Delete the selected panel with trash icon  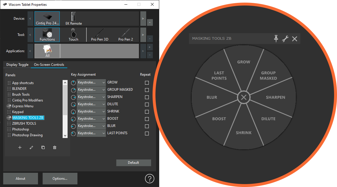[55, 148]
